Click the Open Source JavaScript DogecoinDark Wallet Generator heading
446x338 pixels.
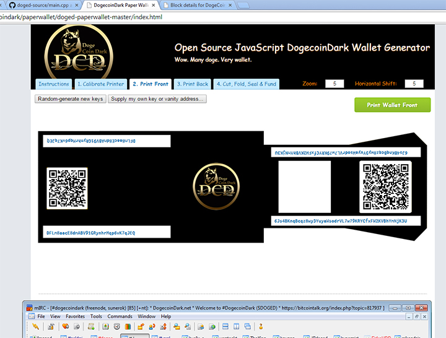coord(302,48)
